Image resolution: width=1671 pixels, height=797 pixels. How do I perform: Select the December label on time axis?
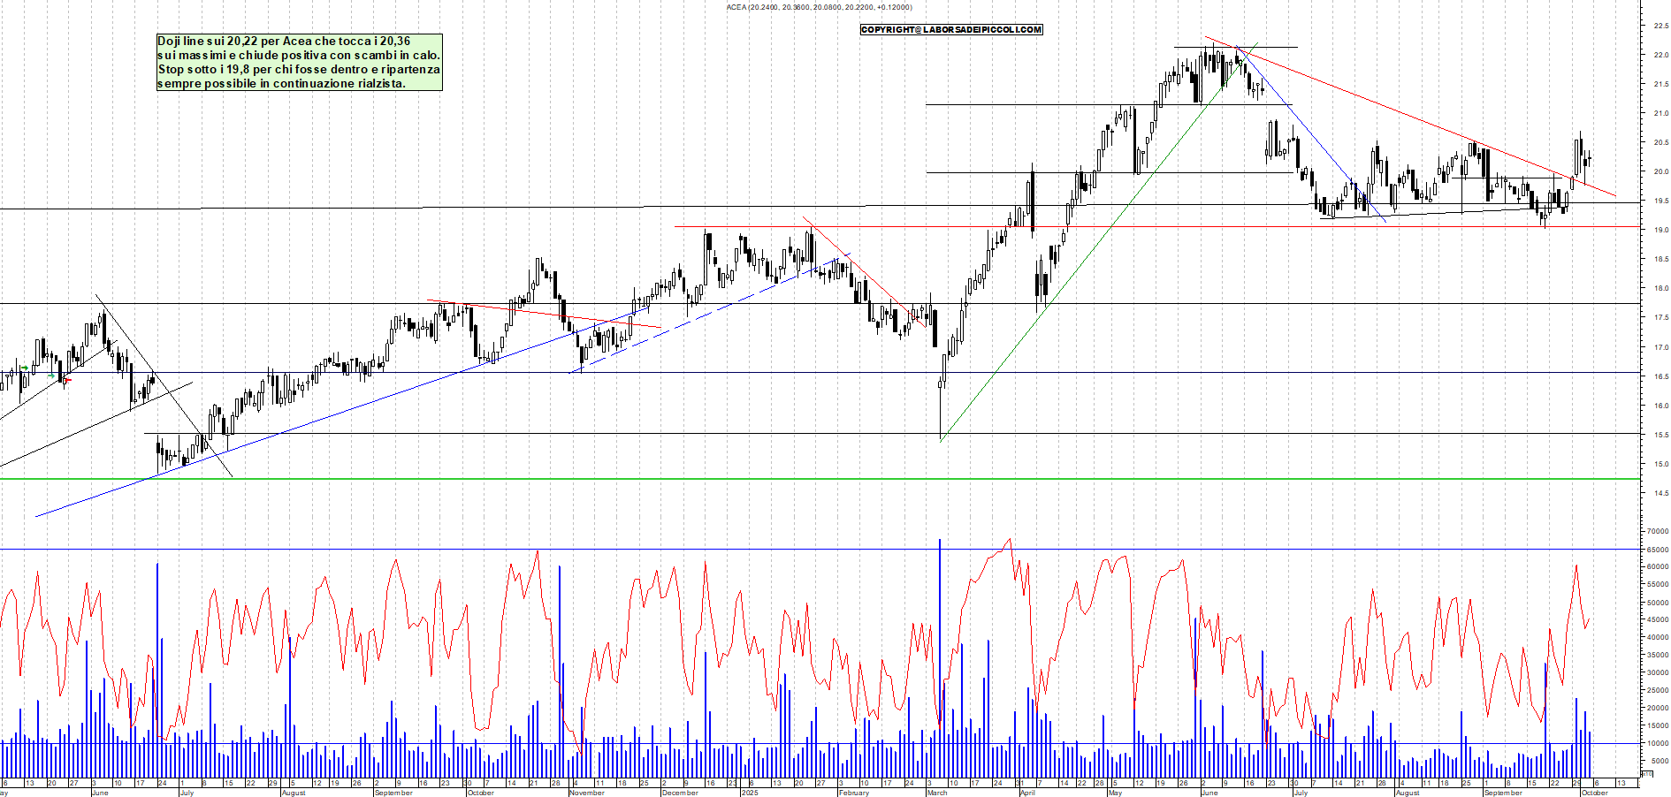(679, 793)
